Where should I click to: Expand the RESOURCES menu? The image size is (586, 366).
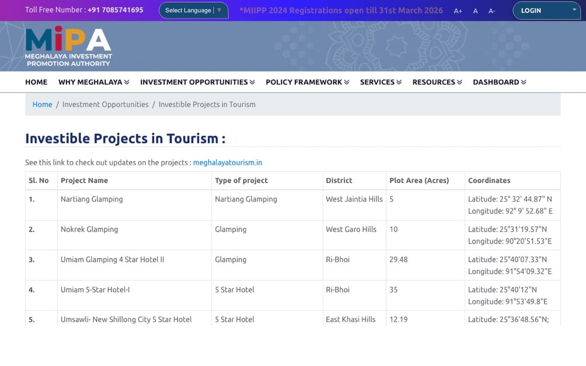pyautogui.click(x=438, y=82)
